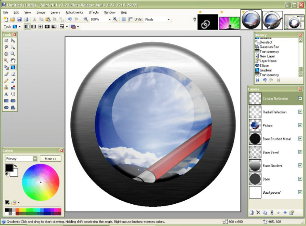Select the Ellipse shape tool
This screenshot has height=226, width=306.
6,107
